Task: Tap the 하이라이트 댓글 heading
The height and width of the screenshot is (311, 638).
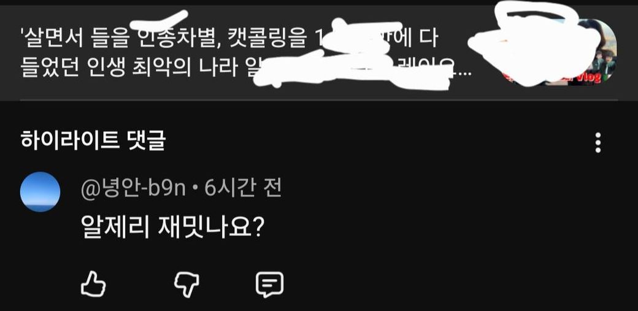Action: (x=93, y=141)
